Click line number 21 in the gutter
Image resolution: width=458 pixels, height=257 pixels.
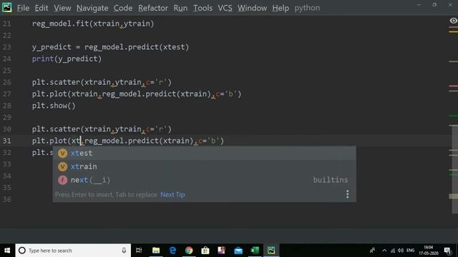point(6,24)
